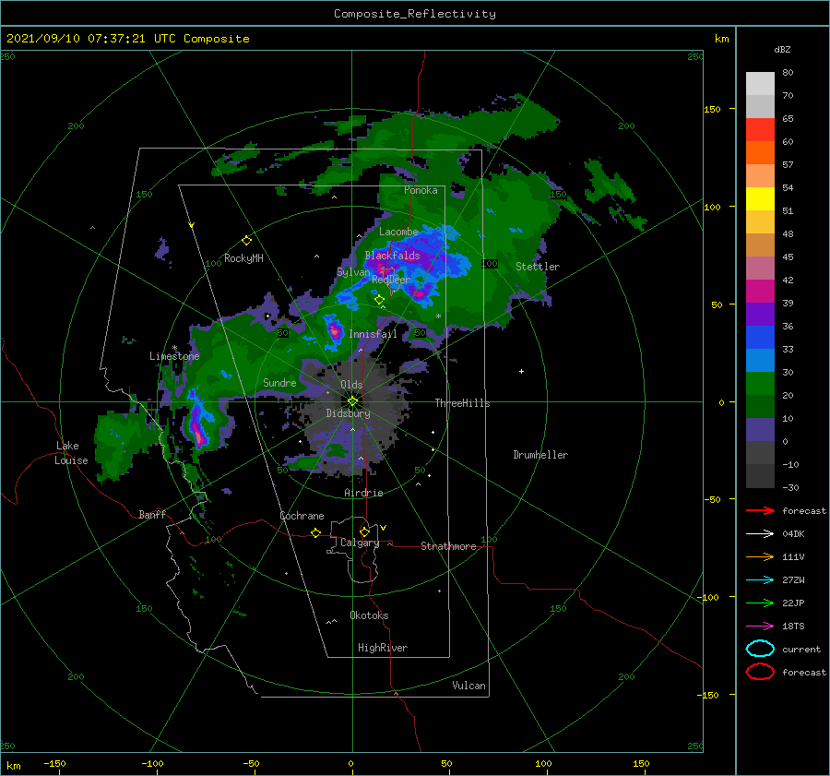Click the green 22JP arrow legend icon

tap(760, 603)
